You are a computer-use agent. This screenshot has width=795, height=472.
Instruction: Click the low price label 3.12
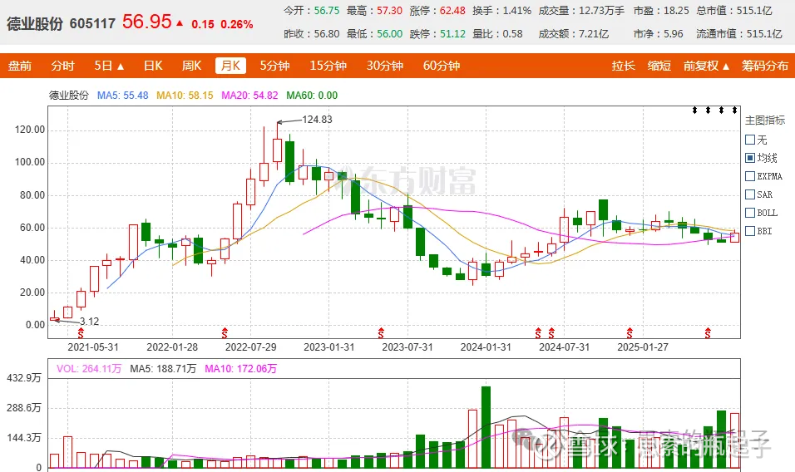89,322
